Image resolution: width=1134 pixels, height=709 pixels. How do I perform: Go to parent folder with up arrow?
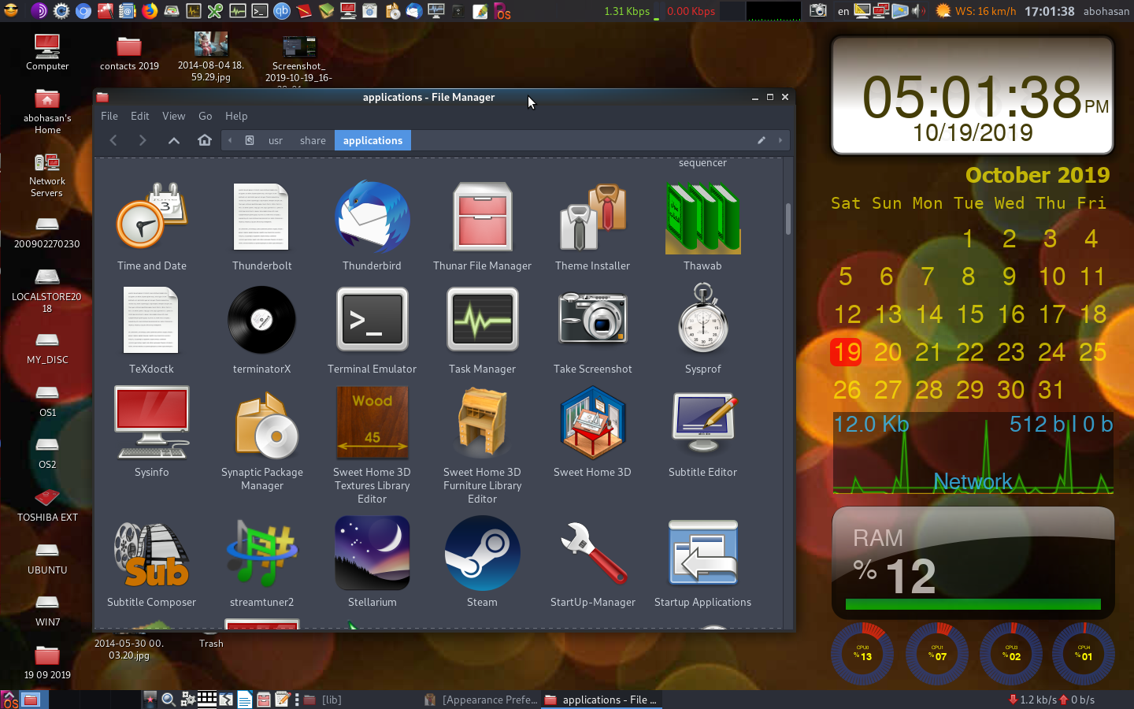[174, 140]
